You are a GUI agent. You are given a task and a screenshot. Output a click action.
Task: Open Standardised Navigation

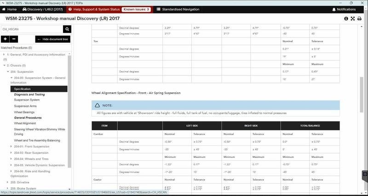point(178,9)
